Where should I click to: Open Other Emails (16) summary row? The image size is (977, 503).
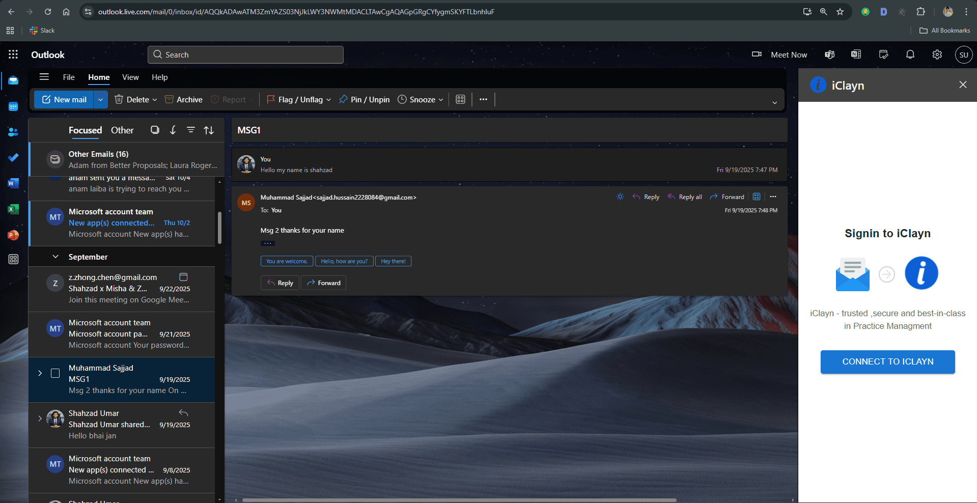click(127, 159)
